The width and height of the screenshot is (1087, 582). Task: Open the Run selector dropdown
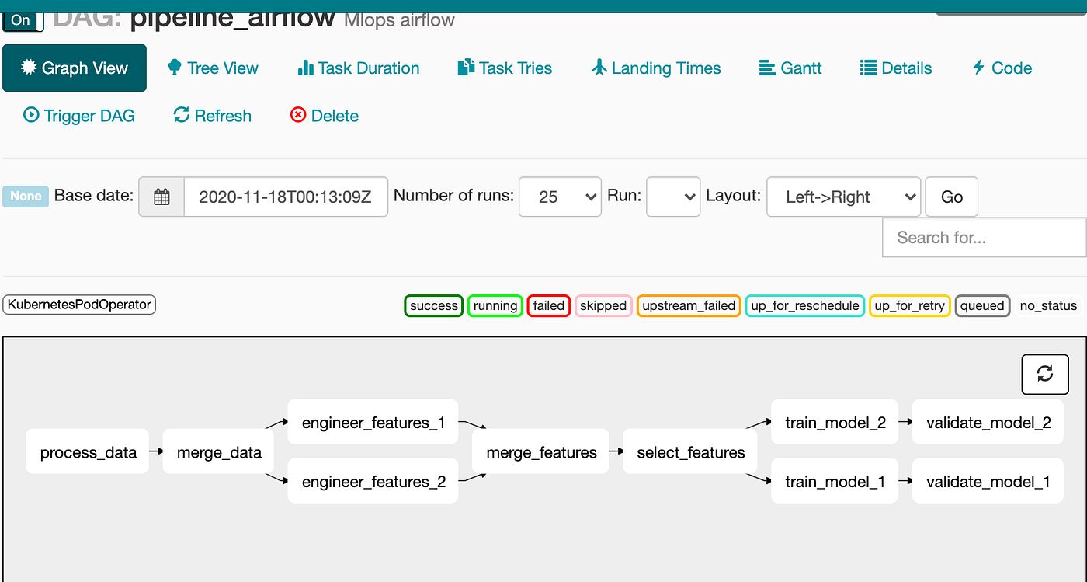point(672,197)
